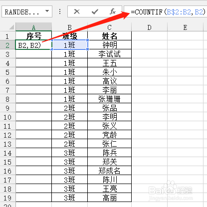
Task: Click the cell containing 李丽
Action: click(x=109, y=90)
